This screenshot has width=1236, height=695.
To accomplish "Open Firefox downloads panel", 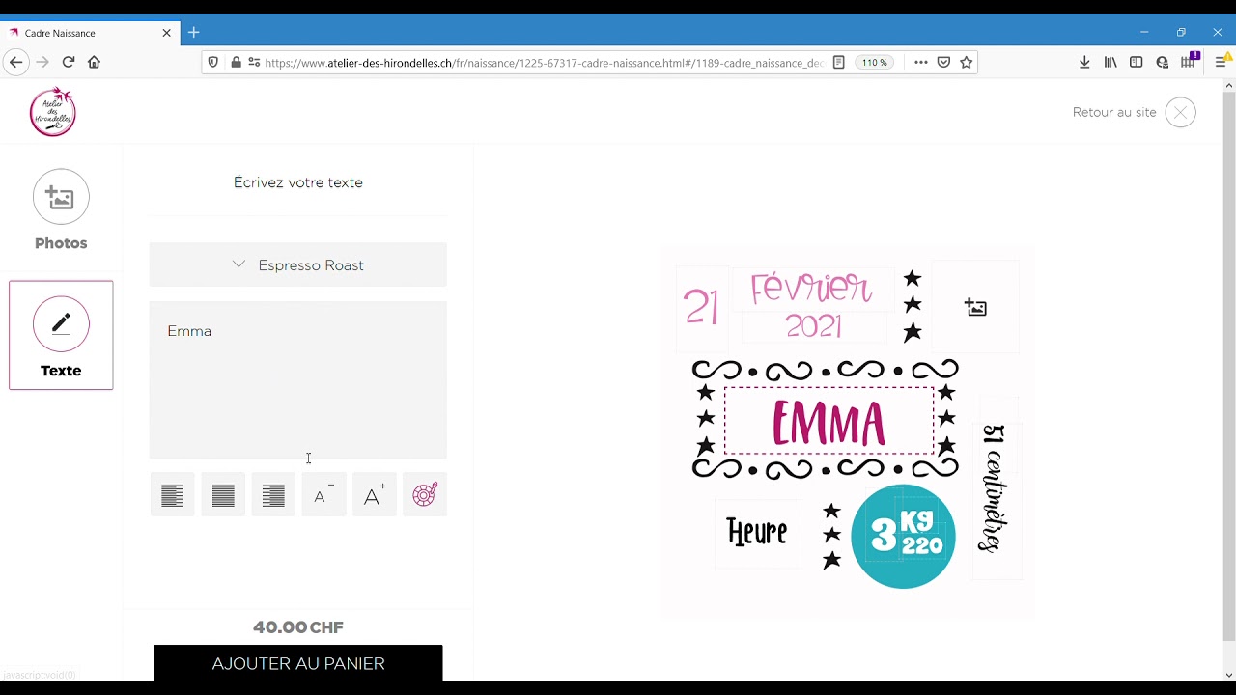I will click(x=1084, y=62).
